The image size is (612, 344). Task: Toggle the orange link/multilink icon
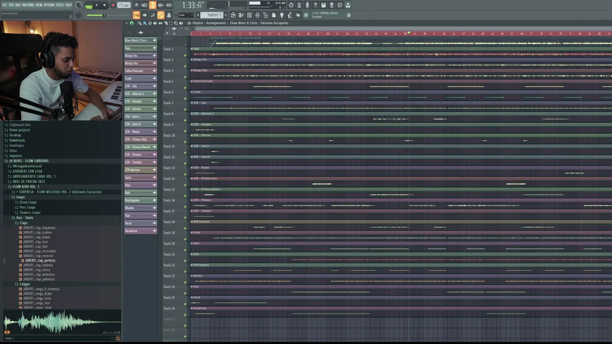pos(161,15)
